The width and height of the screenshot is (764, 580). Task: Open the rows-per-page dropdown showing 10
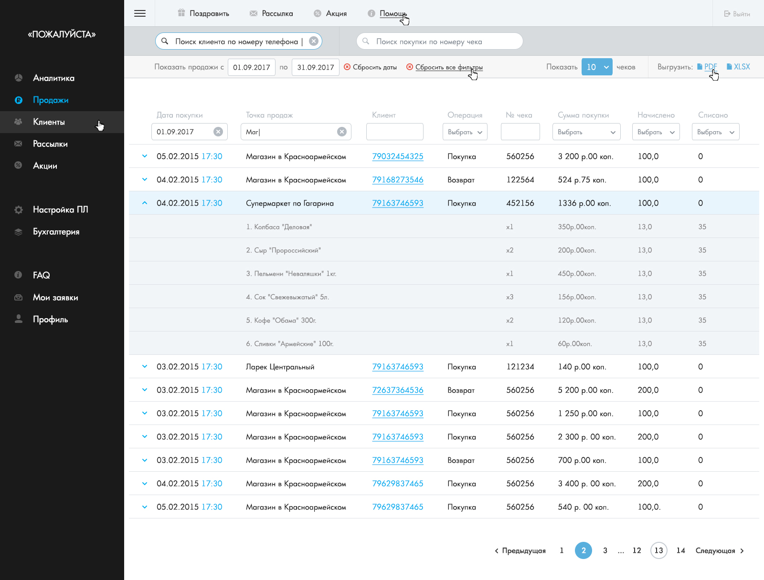(597, 67)
